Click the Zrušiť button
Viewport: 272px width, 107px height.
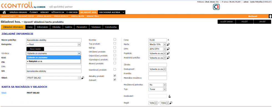coord(262,22)
